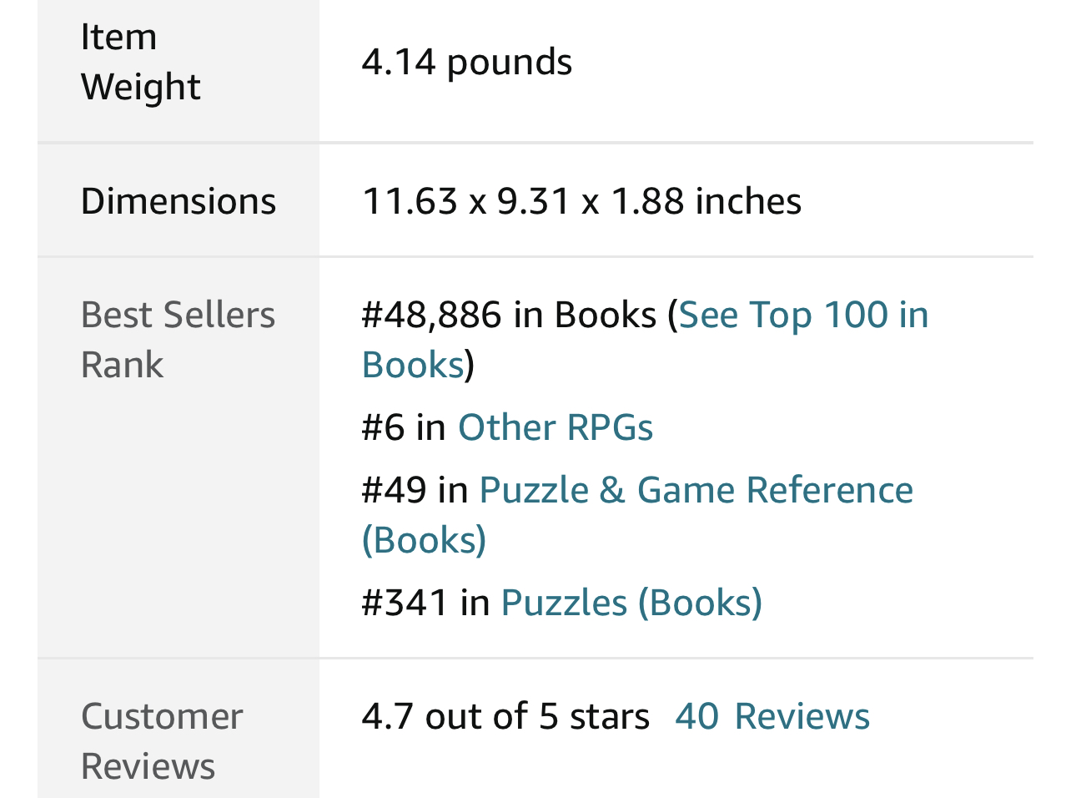The height and width of the screenshot is (798, 1071).
Task: Open the Puzzles (Books) category link
Action: (x=631, y=604)
